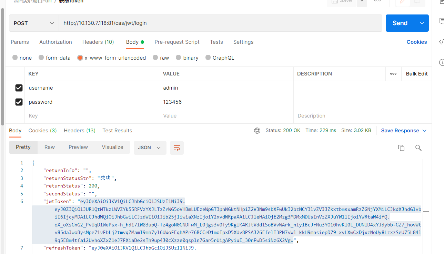The height and width of the screenshot is (254, 444).
Task: Open the code snippet panel
Action: click(x=442, y=42)
